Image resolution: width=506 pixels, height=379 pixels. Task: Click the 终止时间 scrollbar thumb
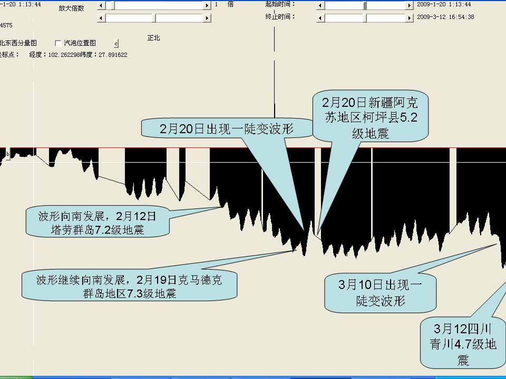pos(365,18)
